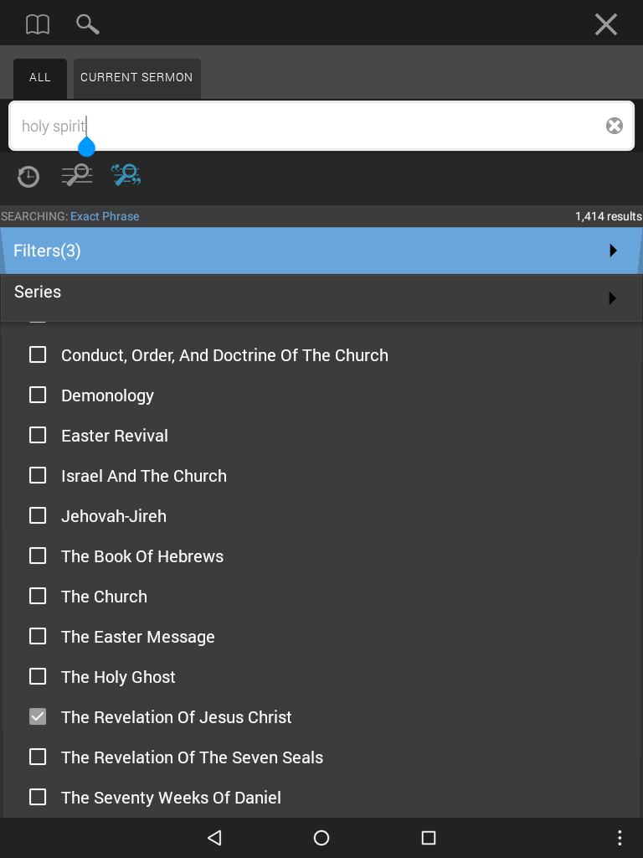
Task: Close the search panel with X
Action: pos(606,24)
